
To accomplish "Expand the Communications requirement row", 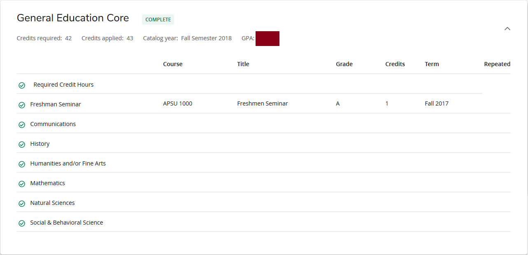I will [53, 124].
